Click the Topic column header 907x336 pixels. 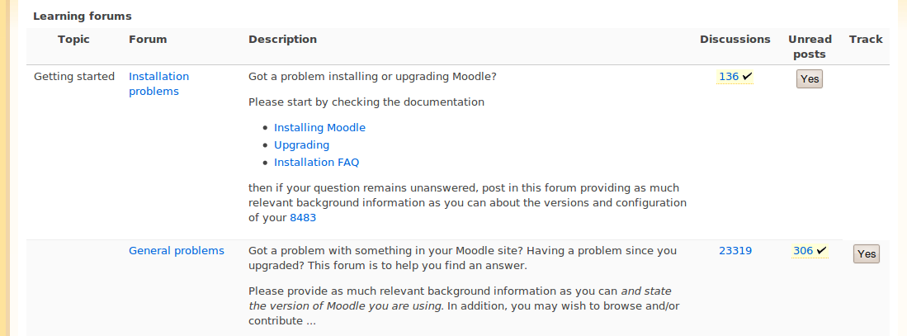click(73, 40)
